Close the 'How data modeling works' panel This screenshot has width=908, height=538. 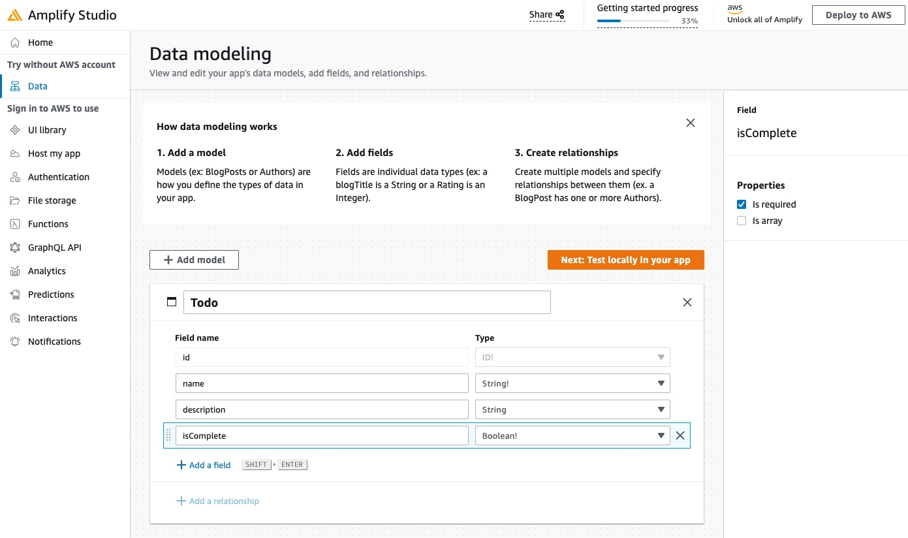pos(691,123)
